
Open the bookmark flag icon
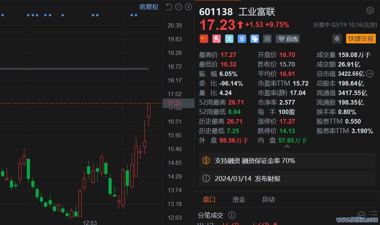267,39
